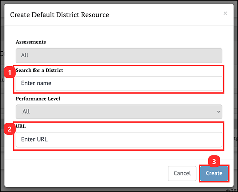This screenshot has width=238, height=192.
Task: Focus the Search for a District name field
Action: point(119,83)
